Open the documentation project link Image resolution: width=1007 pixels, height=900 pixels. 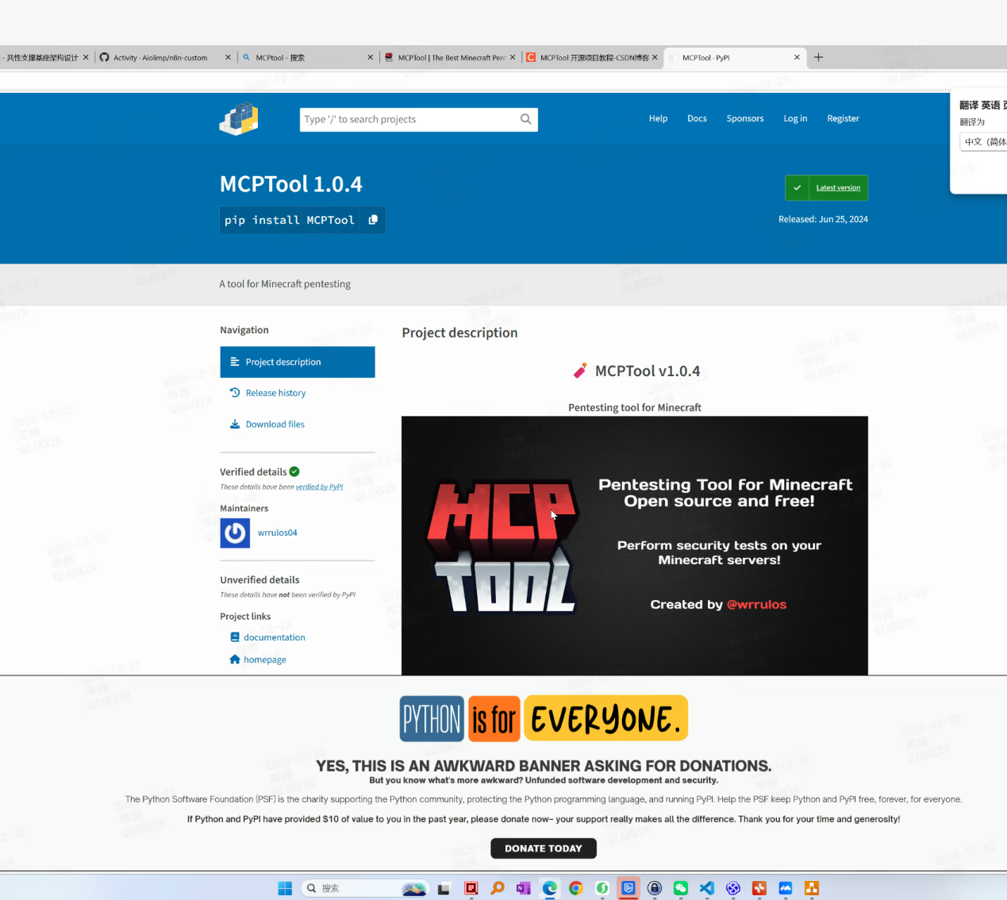[274, 637]
